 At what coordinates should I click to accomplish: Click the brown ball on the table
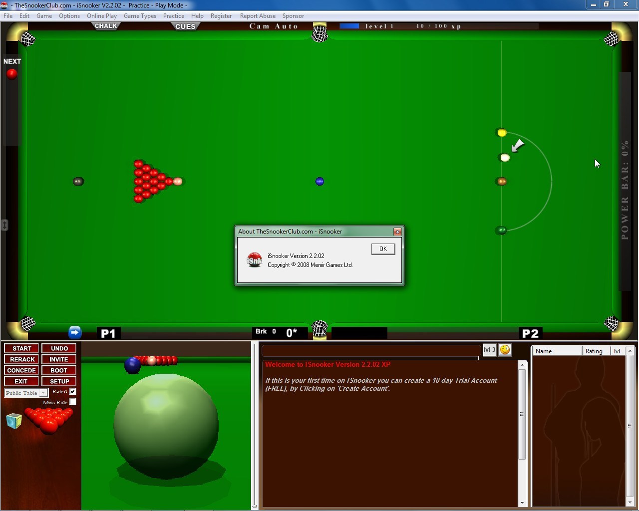[502, 182]
